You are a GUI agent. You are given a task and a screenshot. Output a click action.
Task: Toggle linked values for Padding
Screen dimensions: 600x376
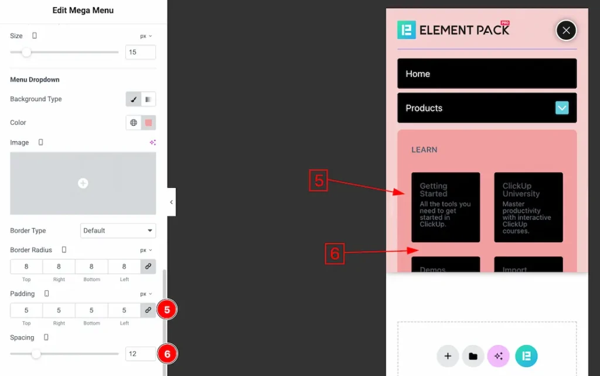[x=148, y=310]
